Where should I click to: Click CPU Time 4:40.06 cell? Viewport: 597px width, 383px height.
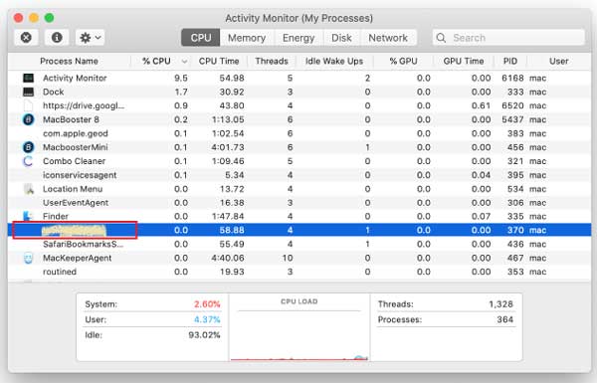tap(228, 258)
